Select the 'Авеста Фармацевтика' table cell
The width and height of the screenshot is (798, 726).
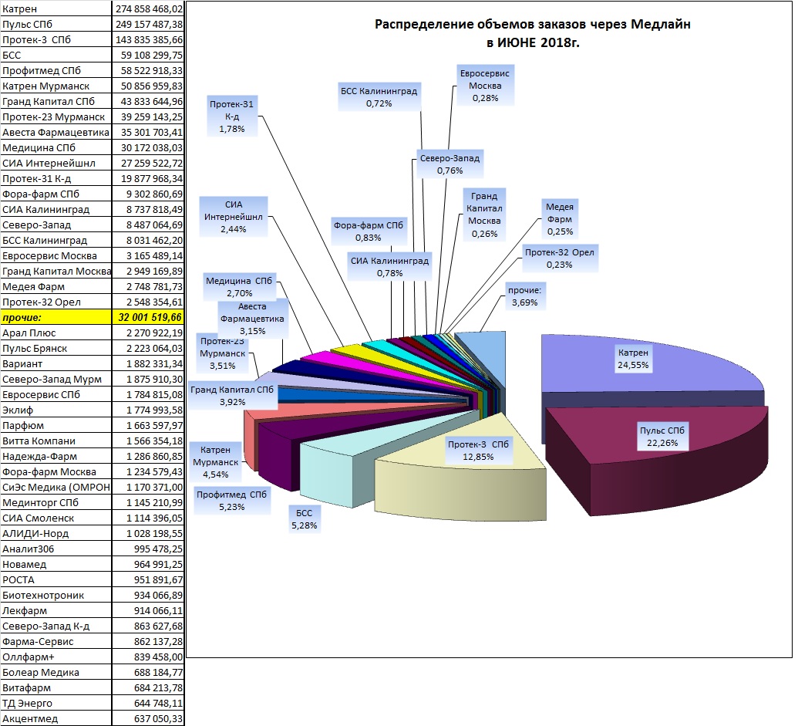pyautogui.click(x=56, y=133)
